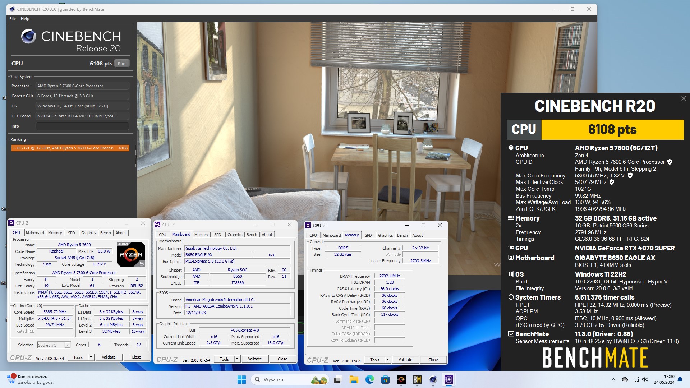Click the AMD Ryzen 5 logo in CPU-Z

pyautogui.click(x=131, y=254)
